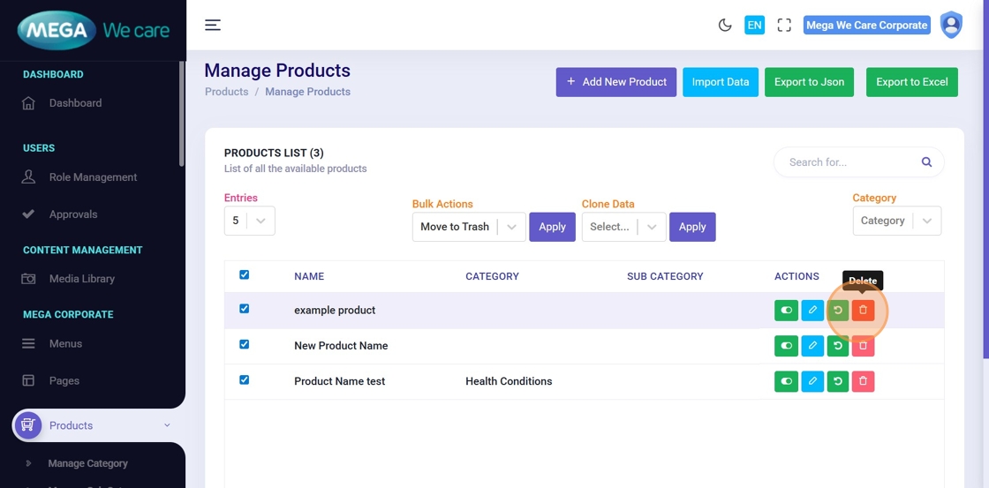Click the Add New Product button
989x488 pixels.
(x=615, y=82)
